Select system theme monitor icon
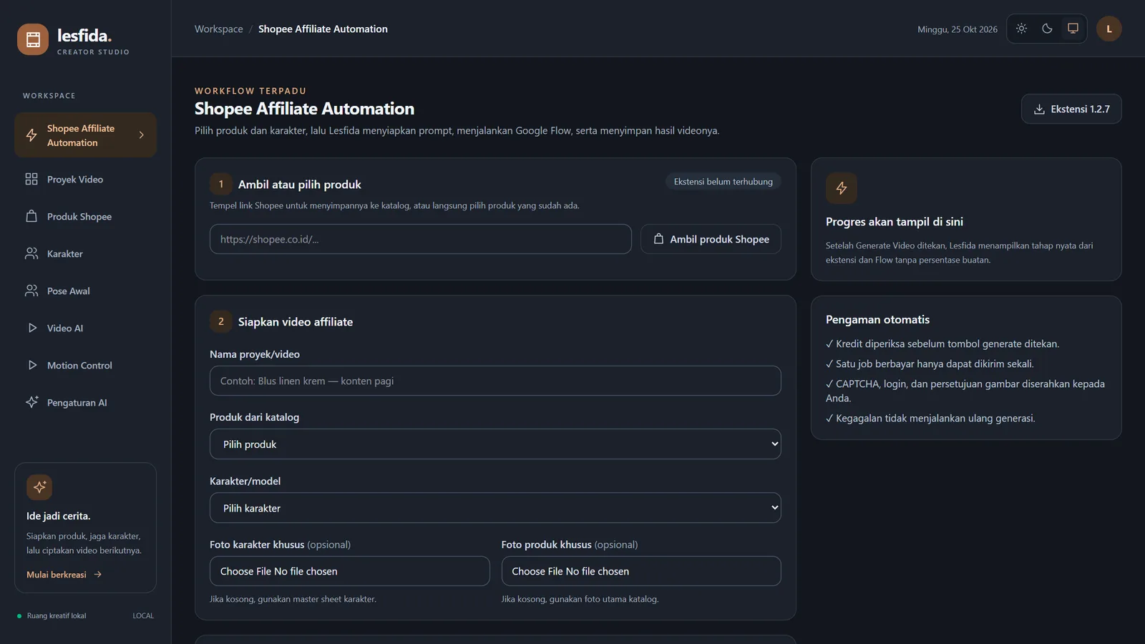 tap(1073, 29)
